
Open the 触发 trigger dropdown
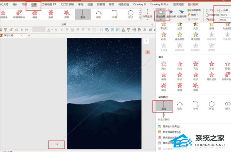click(x=193, y=15)
